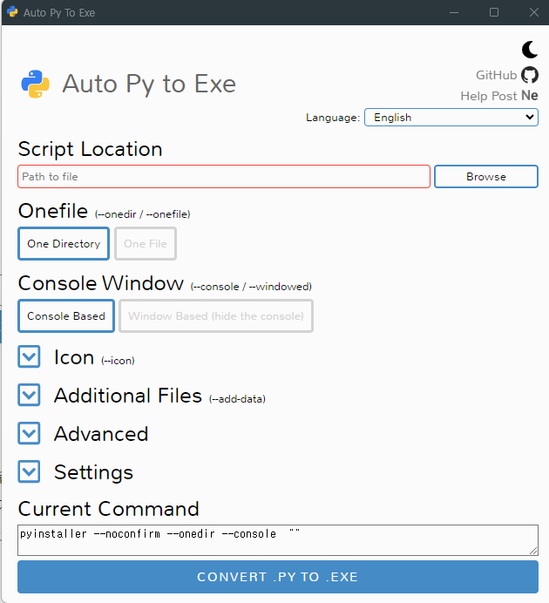Choose Console Based mode

(x=66, y=315)
